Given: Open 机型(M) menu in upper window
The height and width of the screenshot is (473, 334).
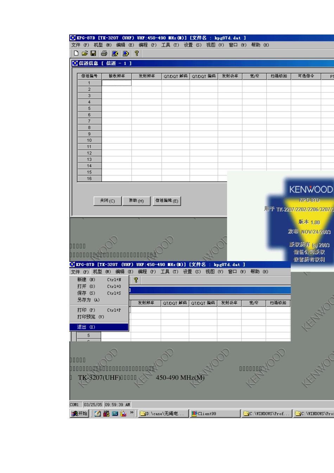Looking at the screenshot, I should click(x=103, y=45).
